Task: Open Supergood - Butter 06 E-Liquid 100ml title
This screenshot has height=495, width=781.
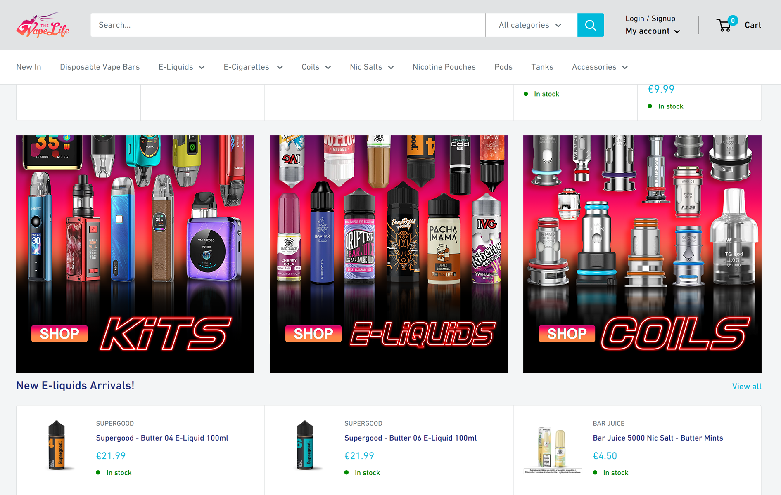Action: point(411,438)
